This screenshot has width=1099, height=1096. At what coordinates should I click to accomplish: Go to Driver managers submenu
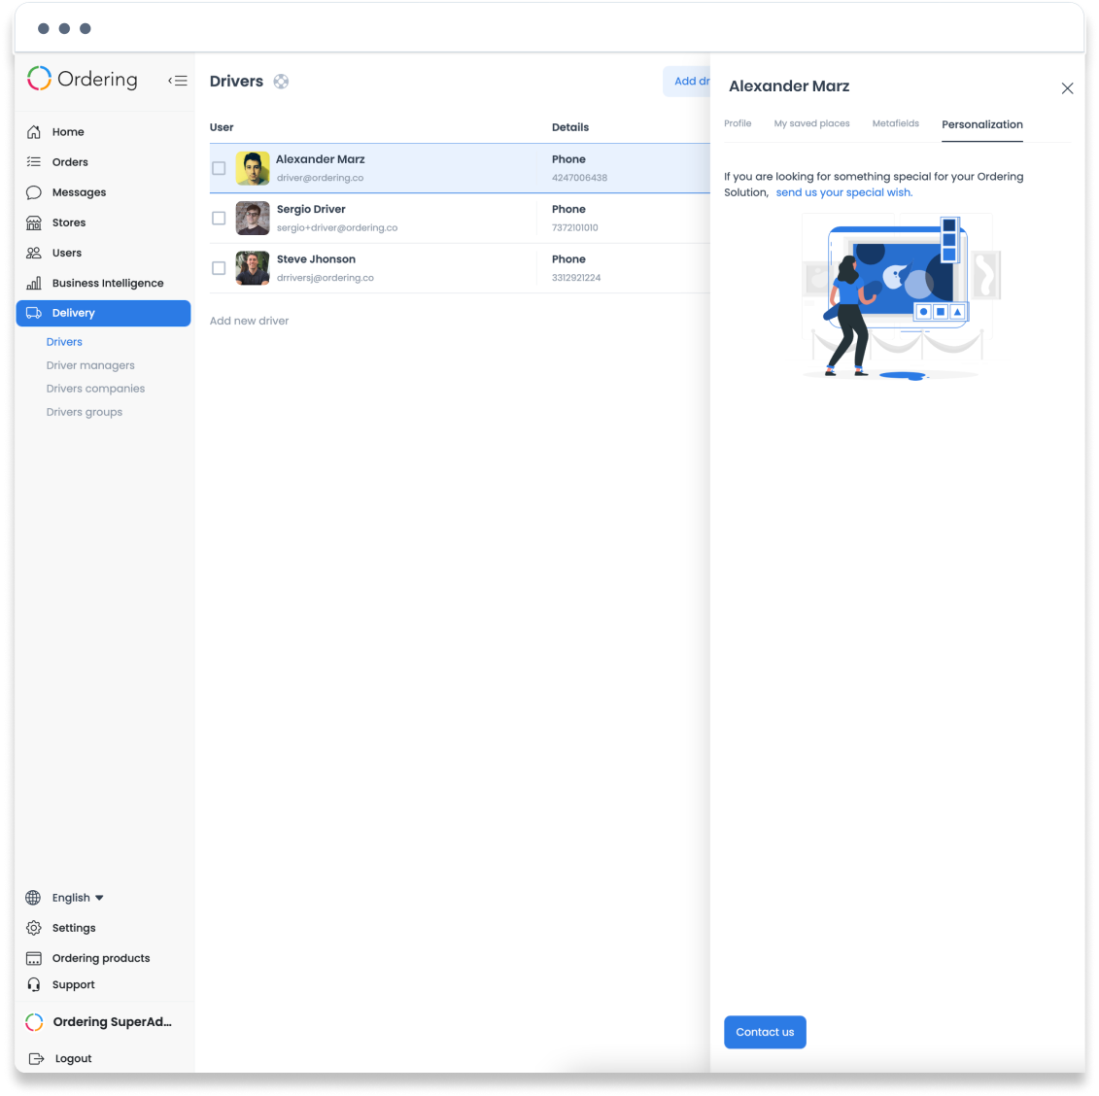90,365
